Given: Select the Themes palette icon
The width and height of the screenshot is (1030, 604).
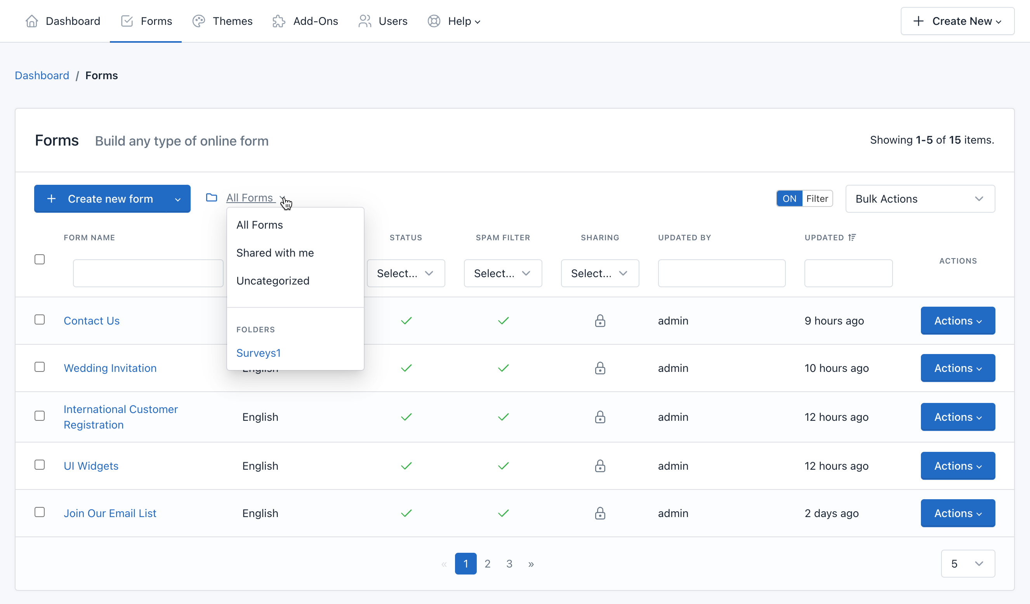Looking at the screenshot, I should (198, 21).
